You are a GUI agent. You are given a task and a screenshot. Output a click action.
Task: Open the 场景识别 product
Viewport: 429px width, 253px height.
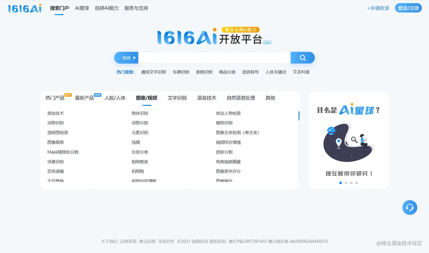pyautogui.click(x=56, y=162)
